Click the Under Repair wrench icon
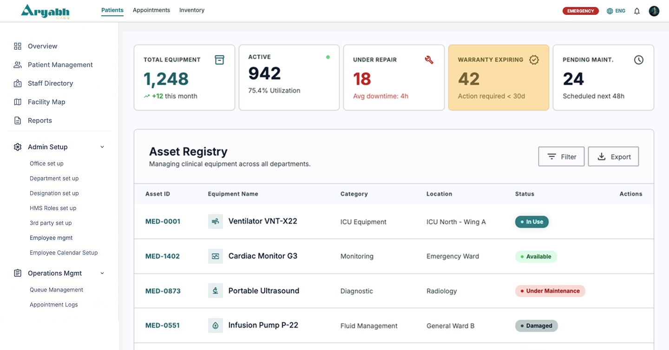This screenshot has height=350, width=669. point(429,59)
